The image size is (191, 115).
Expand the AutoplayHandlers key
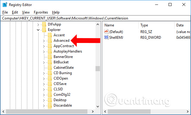pos(44,52)
